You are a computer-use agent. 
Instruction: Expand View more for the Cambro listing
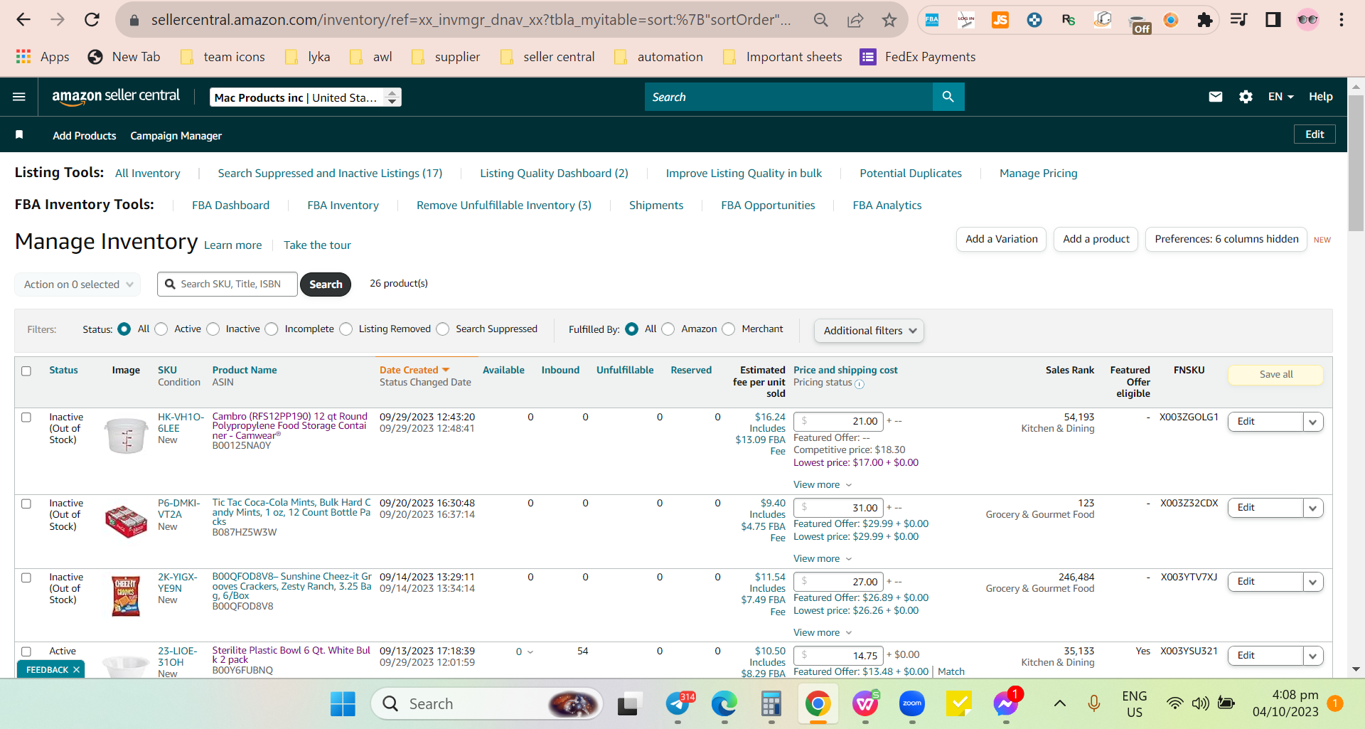(x=823, y=485)
